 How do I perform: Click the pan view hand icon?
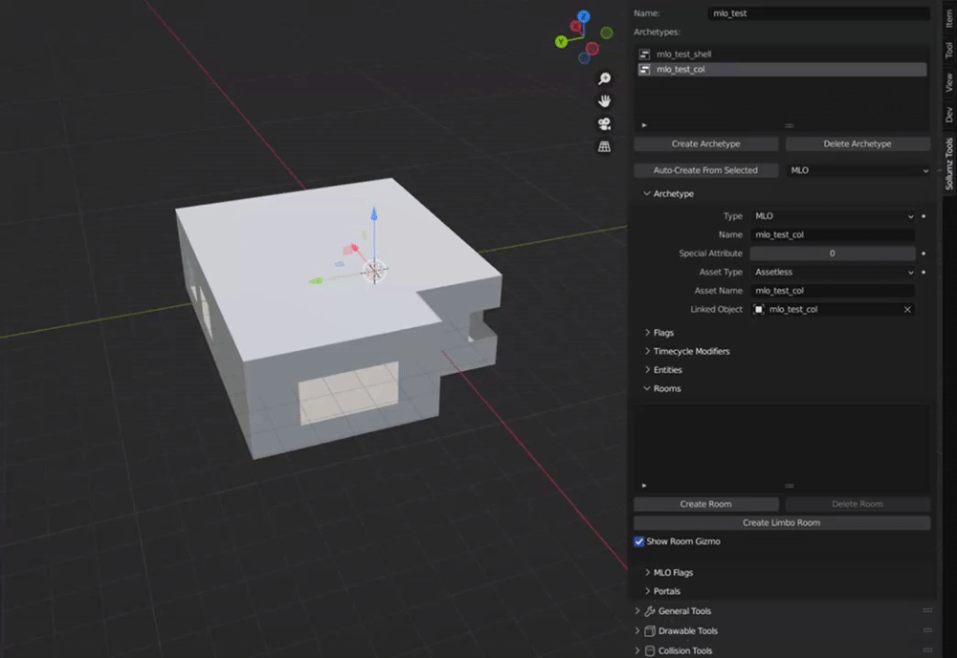pyautogui.click(x=604, y=101)
